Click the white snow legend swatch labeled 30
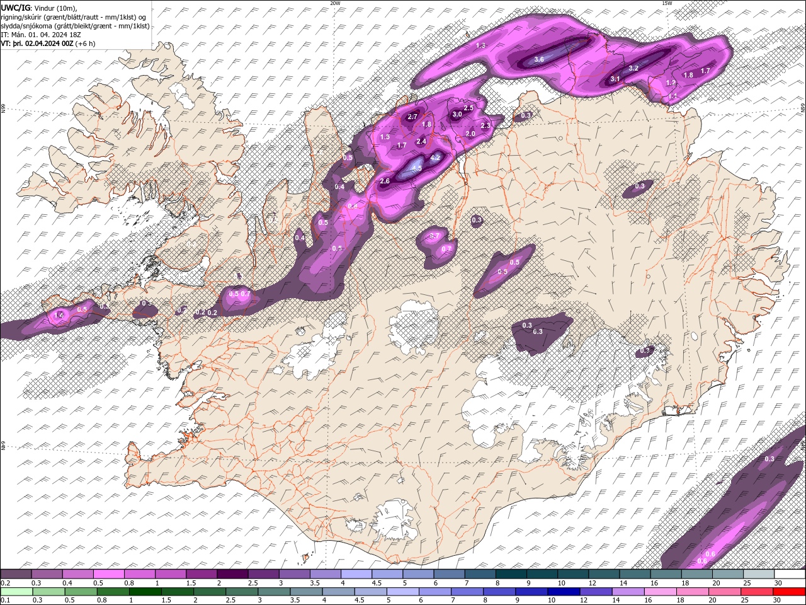The width and height of the screenshot is (806, 605). (790, 574)
